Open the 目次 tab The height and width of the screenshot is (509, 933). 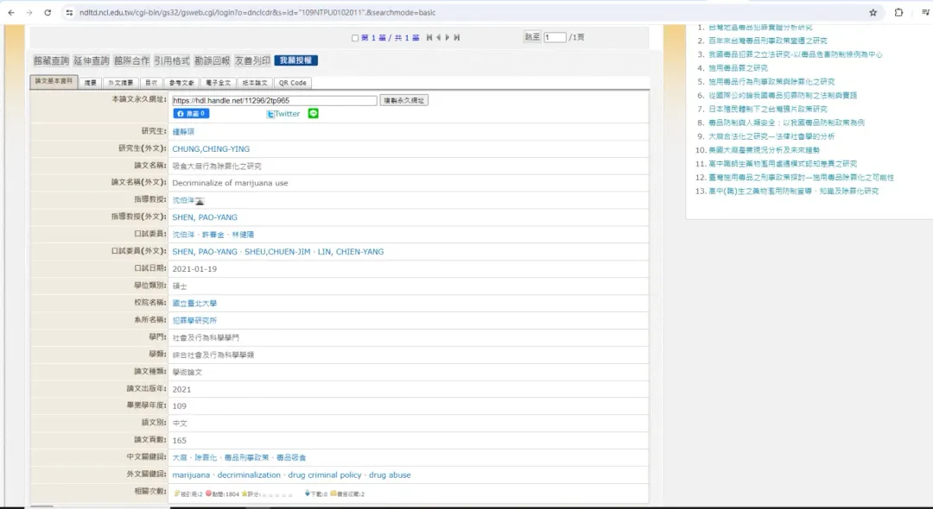[x=152, y=83]
